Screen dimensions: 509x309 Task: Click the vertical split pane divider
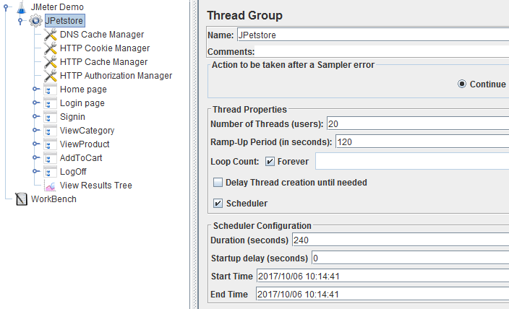point(194,154)
